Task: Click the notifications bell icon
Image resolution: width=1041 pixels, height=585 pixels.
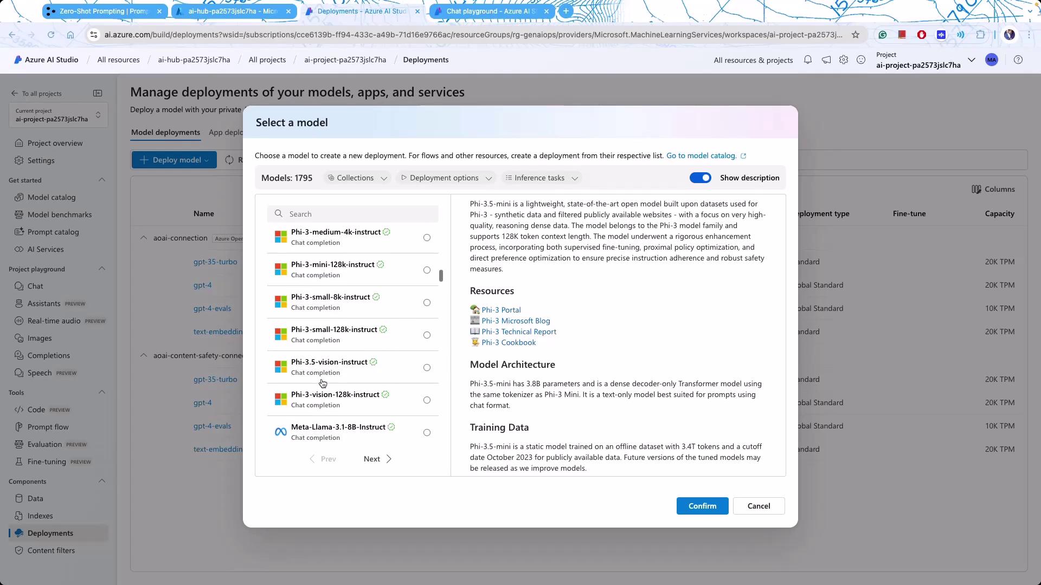Action: click(808, 60)
